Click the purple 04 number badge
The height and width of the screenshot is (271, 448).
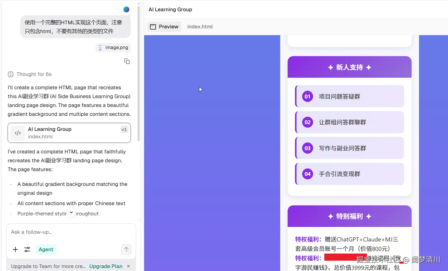click(307, 174)
